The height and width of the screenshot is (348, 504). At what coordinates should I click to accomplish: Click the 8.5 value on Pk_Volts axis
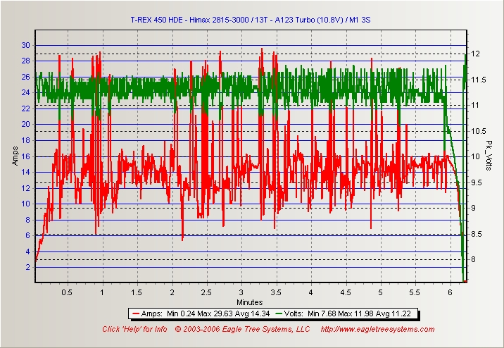tap(477, 234)
